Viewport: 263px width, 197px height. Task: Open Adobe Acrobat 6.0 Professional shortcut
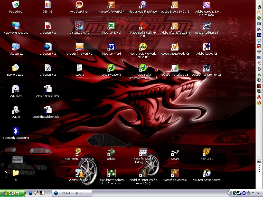[207, 5]
